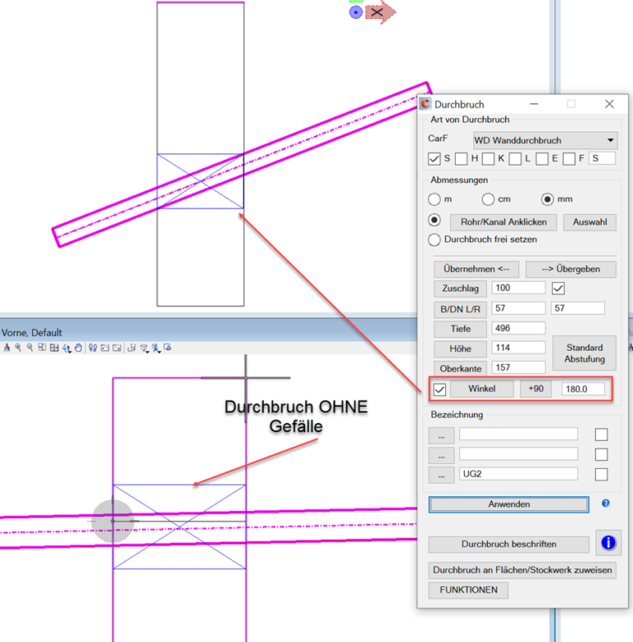Click the Tiefe input showing 496
Image resolution: width=633 pixels, height=642 pixels.
pyautogui.click(x=518, y=328)
